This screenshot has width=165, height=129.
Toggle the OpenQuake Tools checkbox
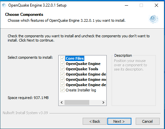(62, 69)
